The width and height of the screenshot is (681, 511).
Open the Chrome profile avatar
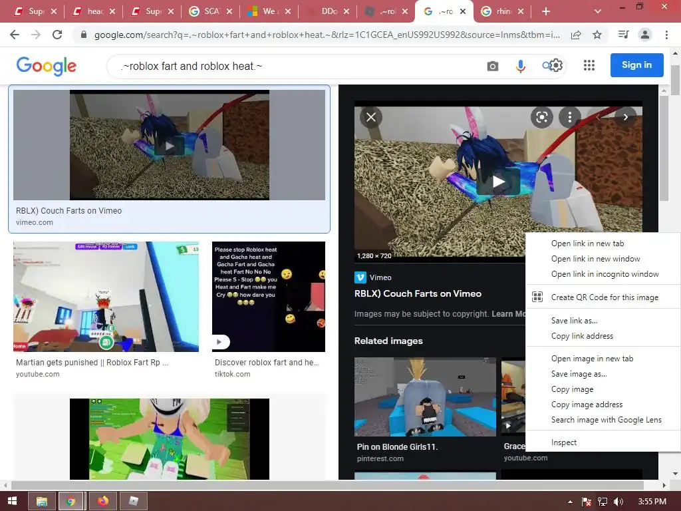(645, 35)
